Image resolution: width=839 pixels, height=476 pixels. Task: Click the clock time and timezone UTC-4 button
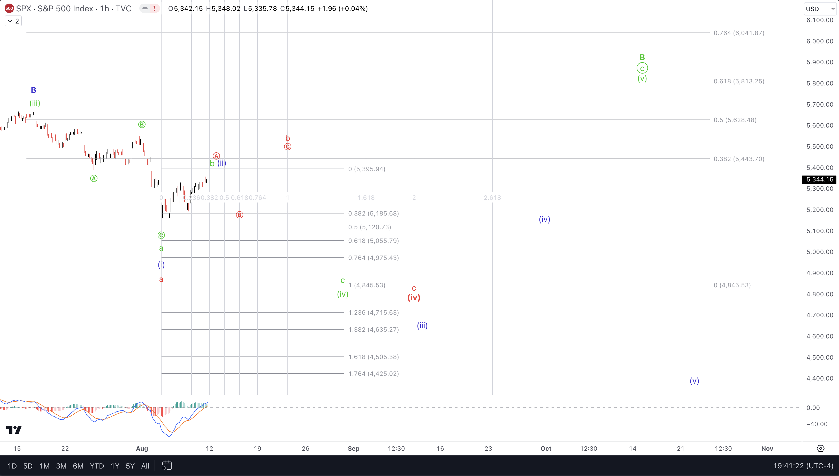coord(803,465)
